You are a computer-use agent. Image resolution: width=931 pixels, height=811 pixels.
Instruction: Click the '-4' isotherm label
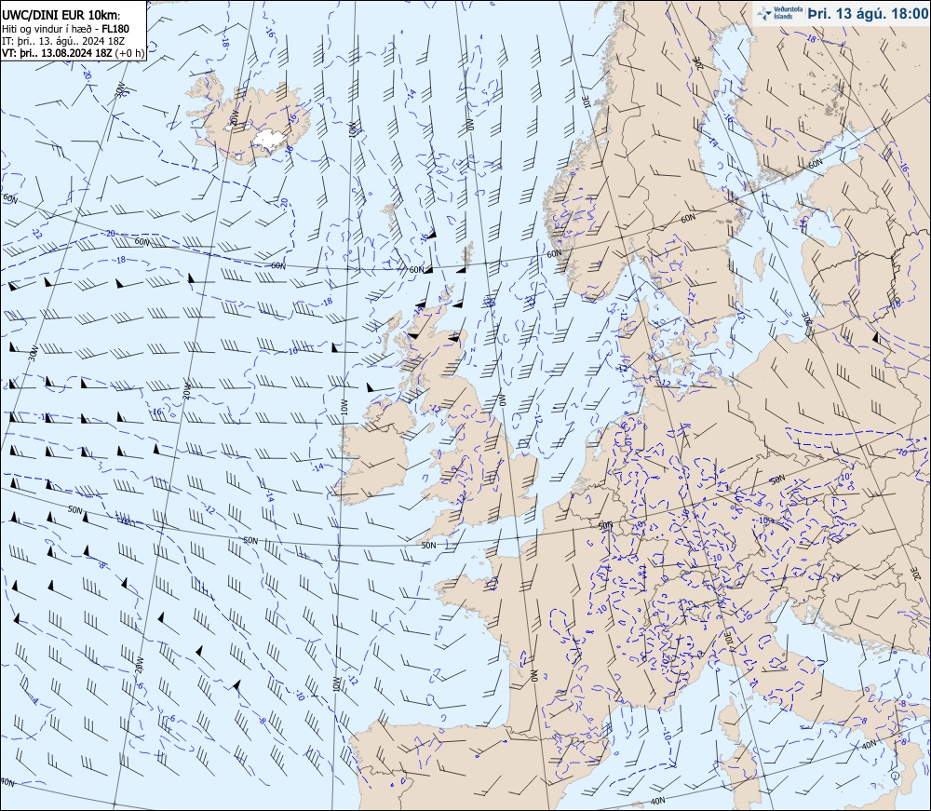34,700
